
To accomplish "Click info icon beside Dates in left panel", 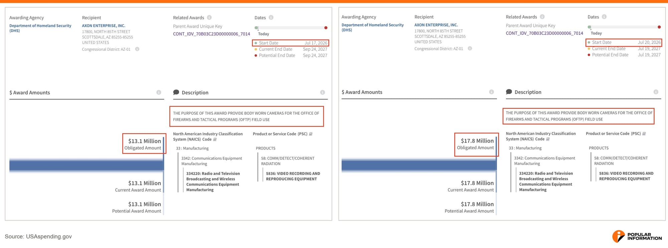I will pos(271,17).
